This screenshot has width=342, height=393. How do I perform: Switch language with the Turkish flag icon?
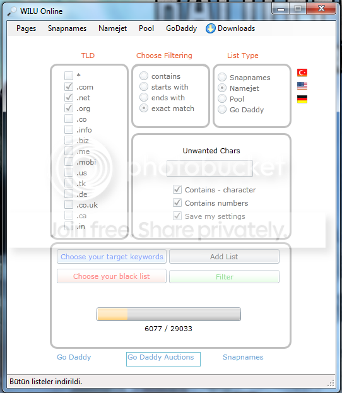coord(302,73)
